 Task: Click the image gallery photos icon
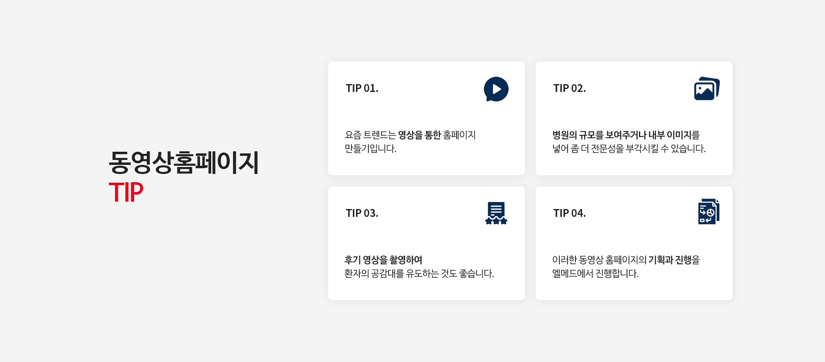707,89
